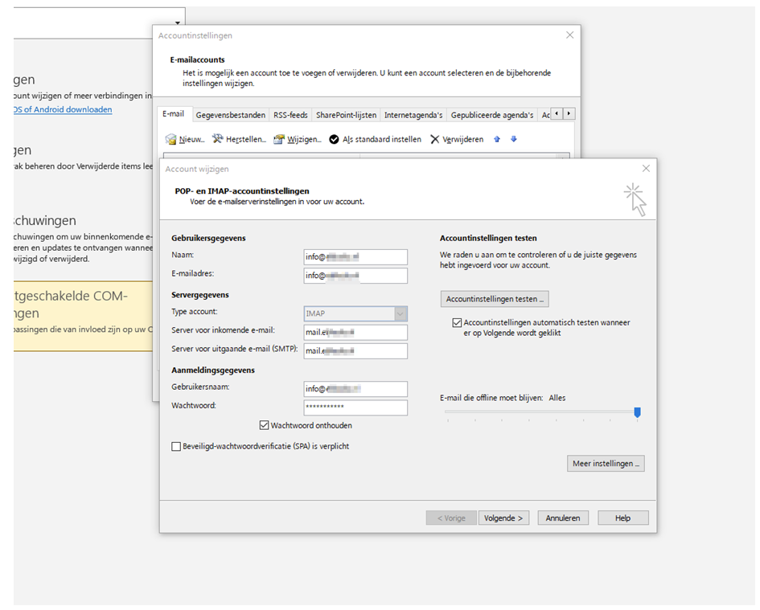Move account up with blue up arrow
The image size is (760, 610).
pyautogui.click(x=497, y=139)
